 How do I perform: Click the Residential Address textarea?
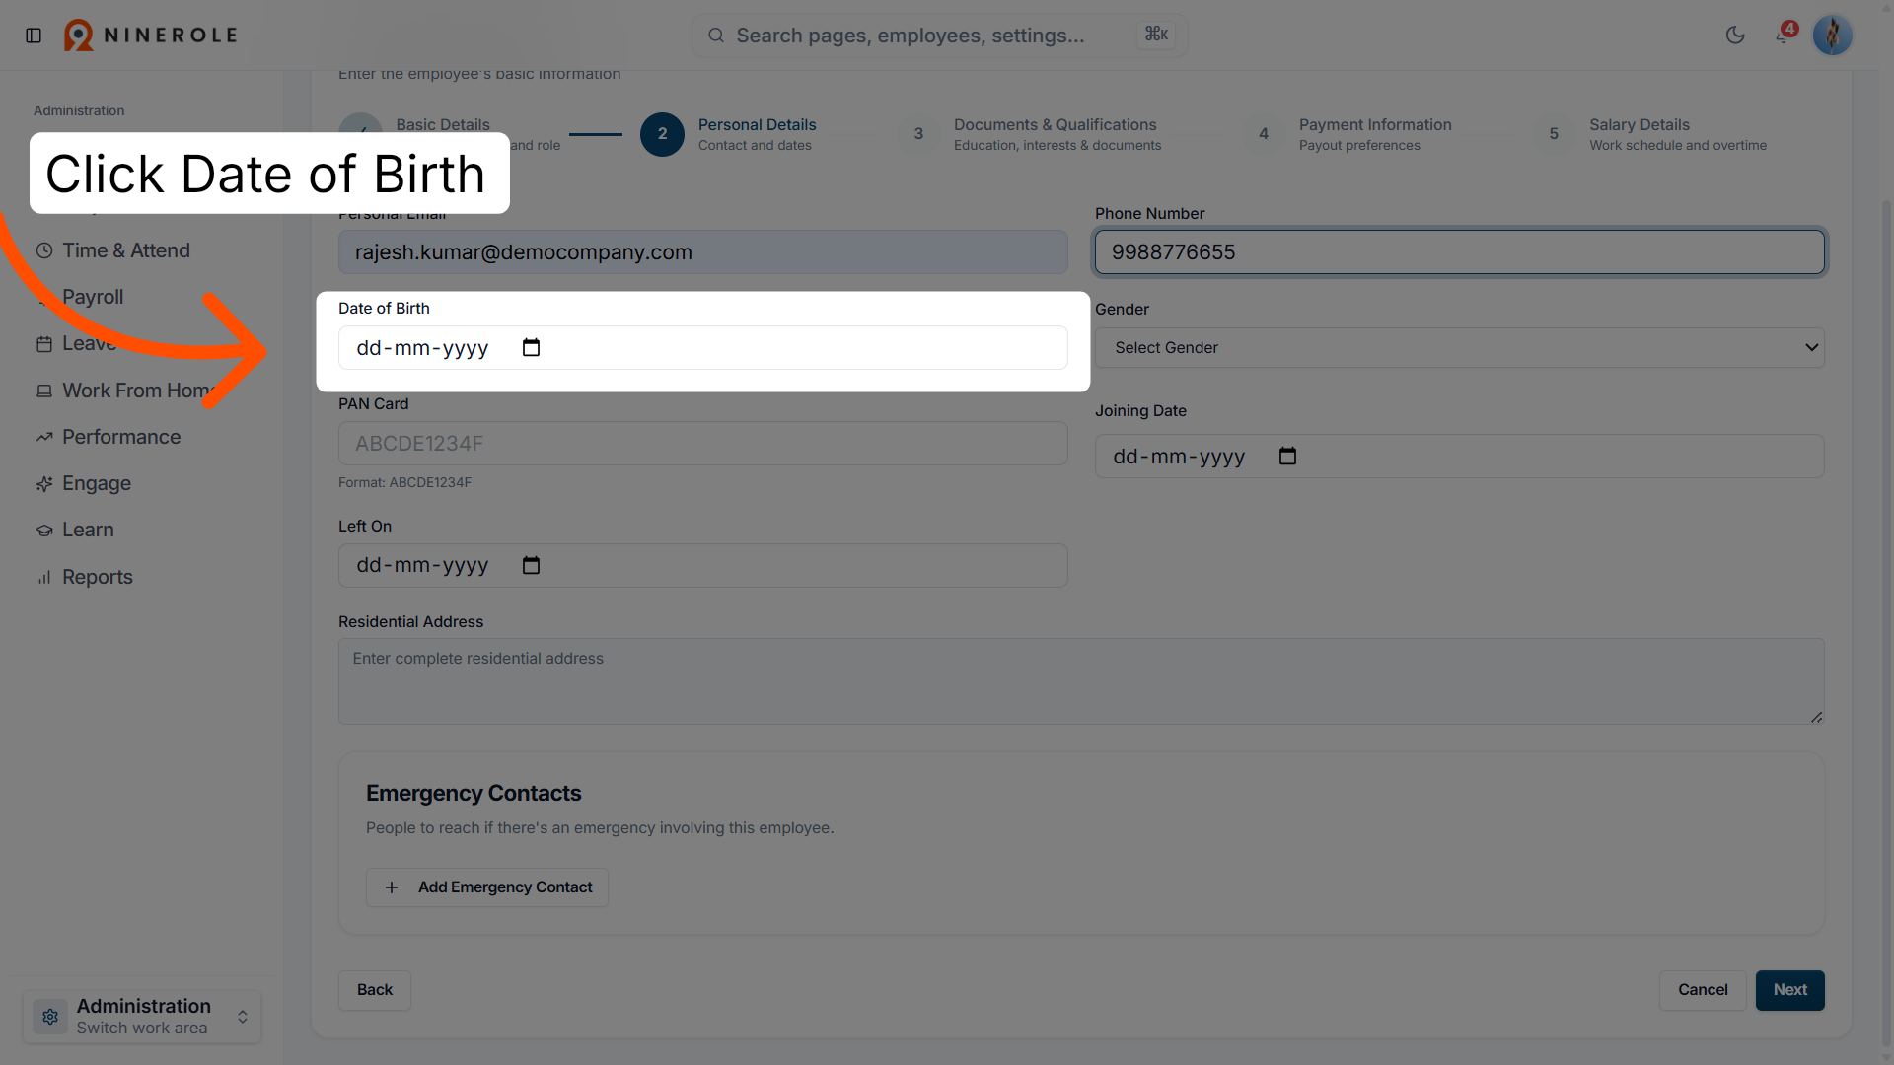pos(1081,681)
